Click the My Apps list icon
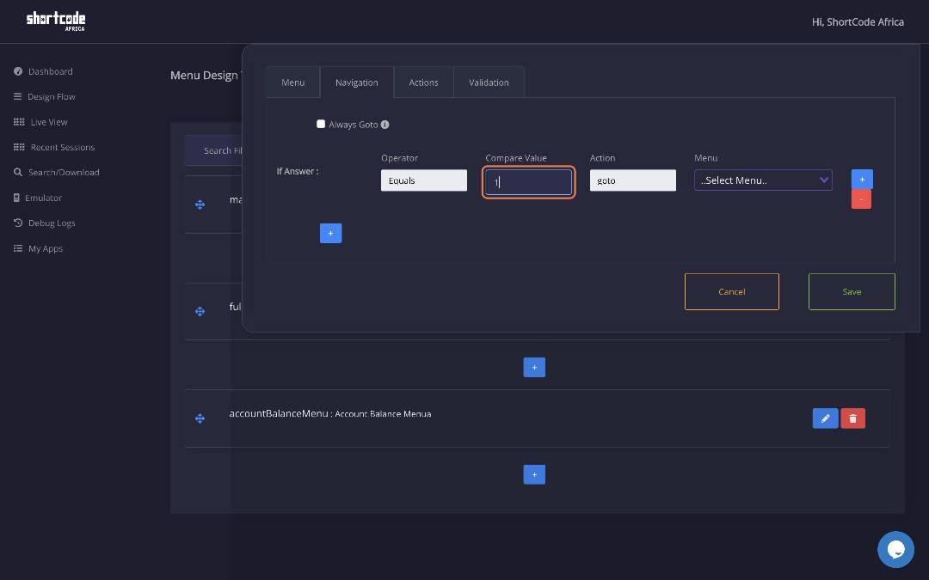This screenshot has width=929, height=580. coord(18,248)
